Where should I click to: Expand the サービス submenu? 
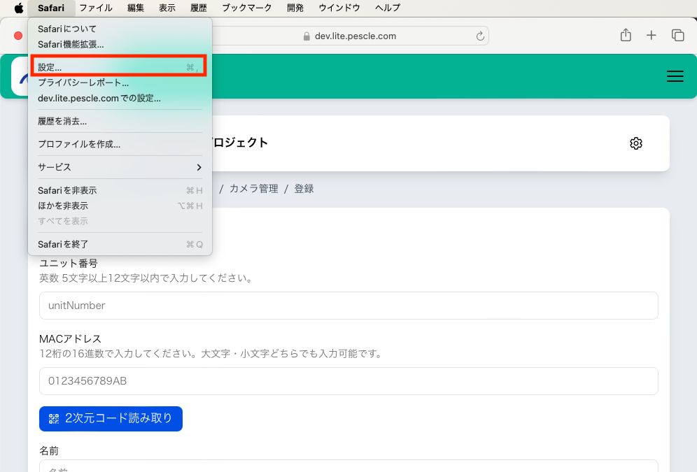pos(56,167)
